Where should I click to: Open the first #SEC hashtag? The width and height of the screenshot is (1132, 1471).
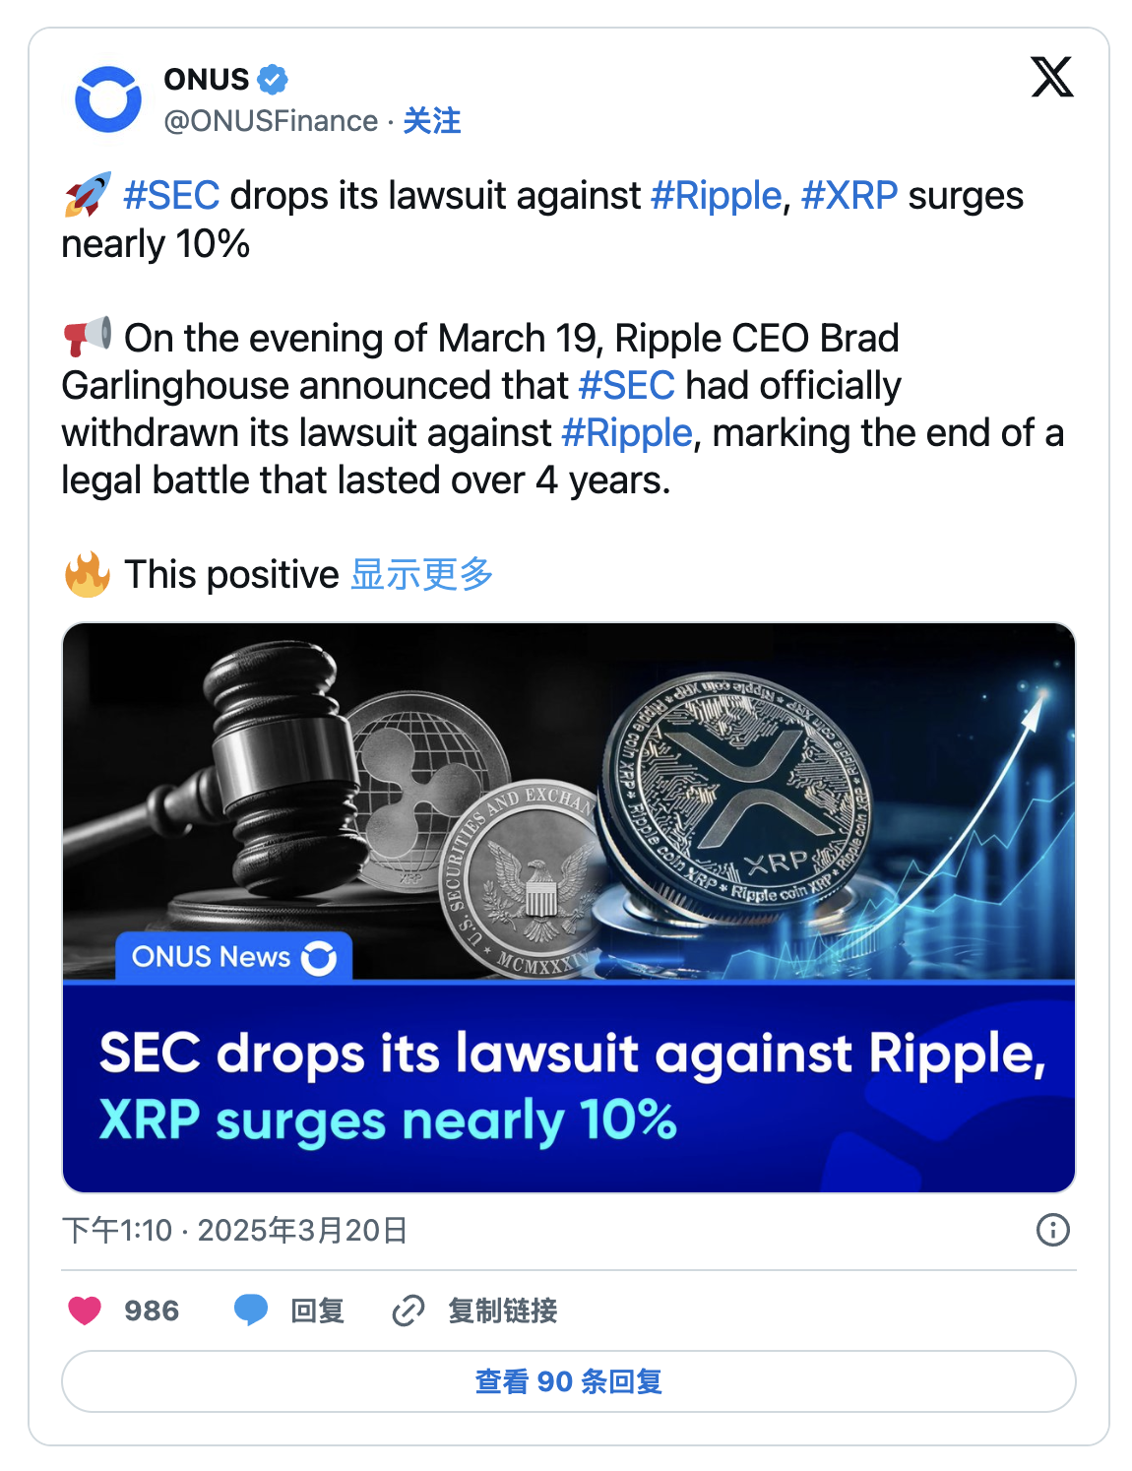(171, 196)
